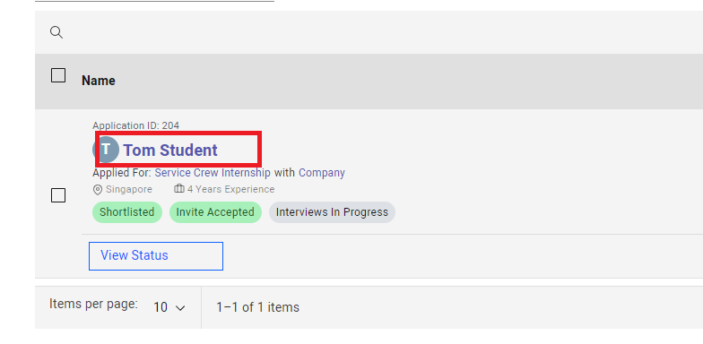Click the search magnifier icon
The image size is (703, 344).
tap(56, 32)
